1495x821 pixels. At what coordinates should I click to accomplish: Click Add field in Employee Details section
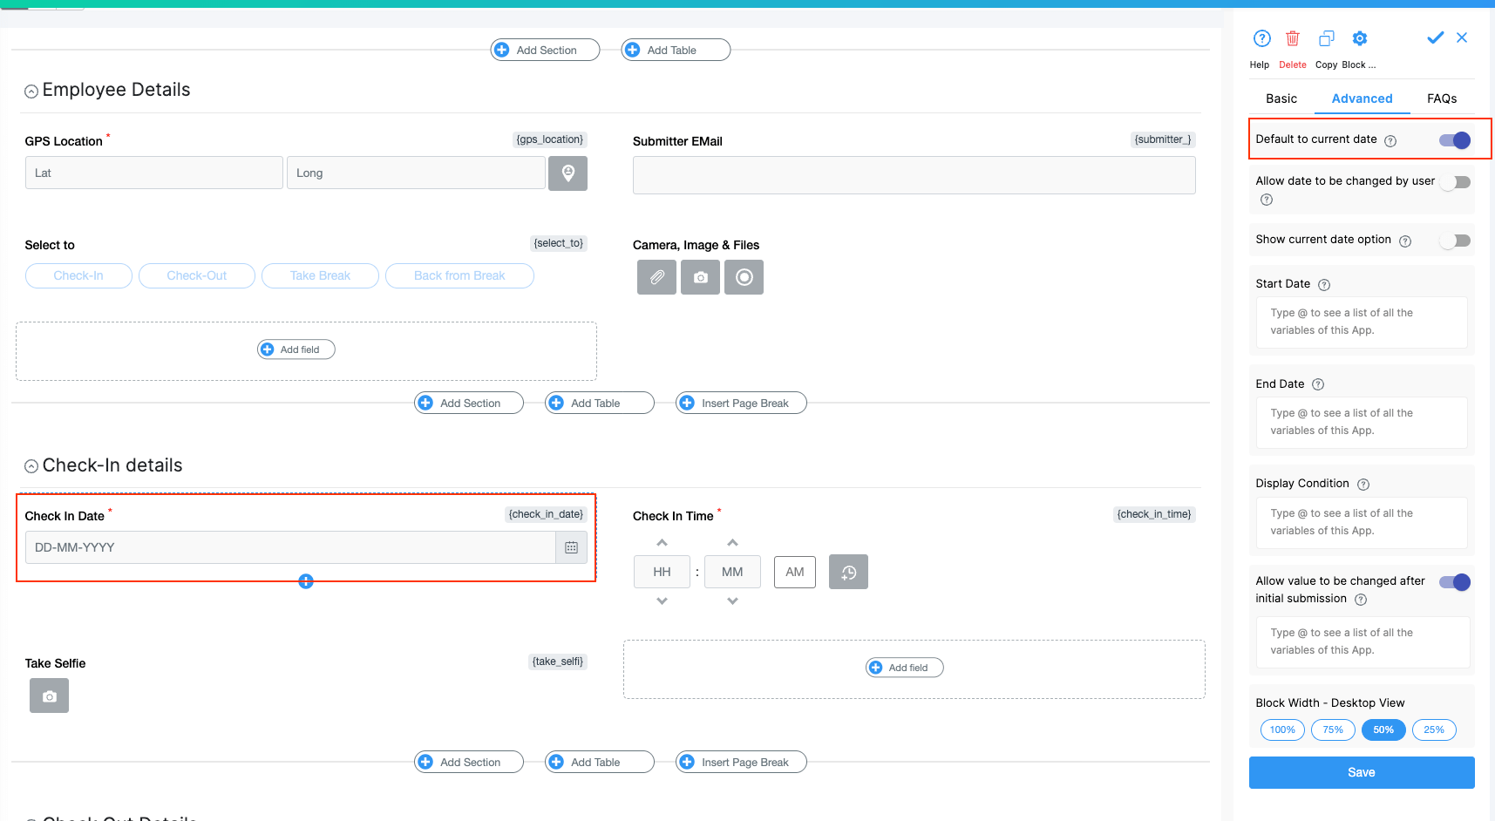click(296, 349)
